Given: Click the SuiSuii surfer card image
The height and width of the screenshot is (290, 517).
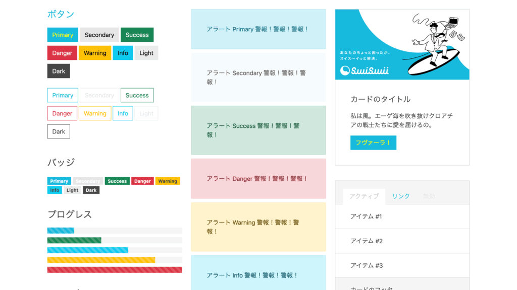Looking at the screenshot, I should click(402, 44).
